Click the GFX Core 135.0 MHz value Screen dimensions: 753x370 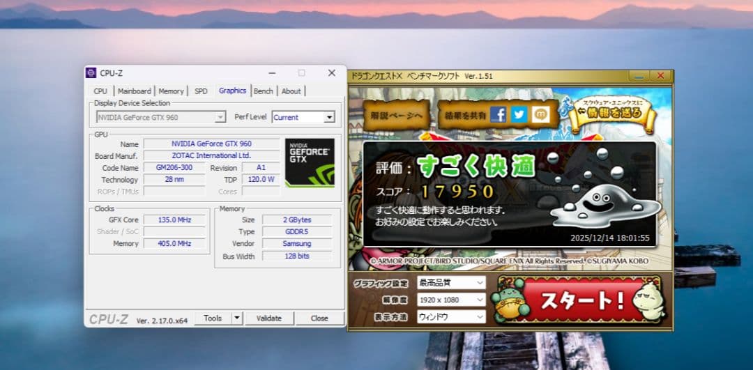[x=174, y=219]
